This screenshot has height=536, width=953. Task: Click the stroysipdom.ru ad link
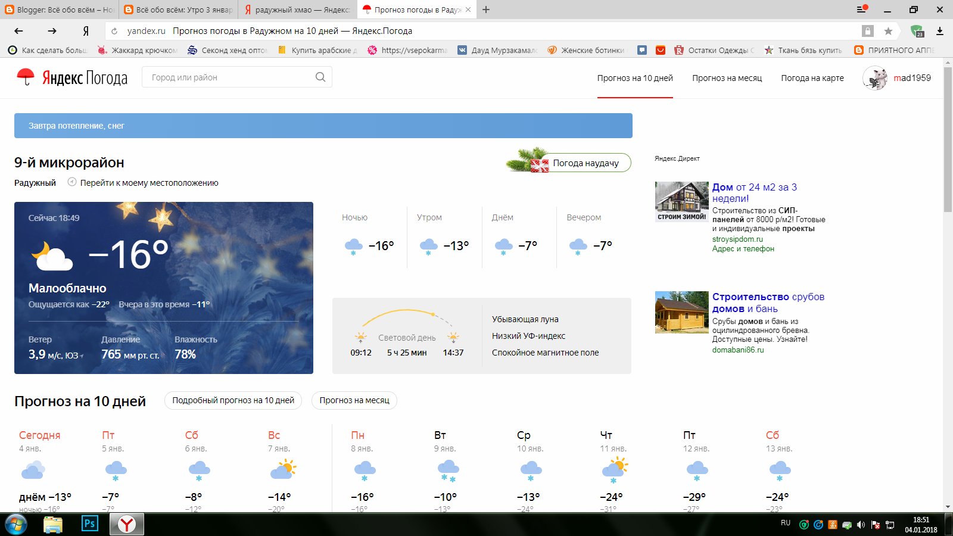(737, 239)
